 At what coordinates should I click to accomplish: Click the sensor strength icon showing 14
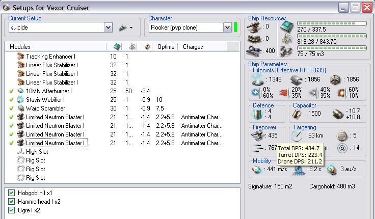(342, 148)
